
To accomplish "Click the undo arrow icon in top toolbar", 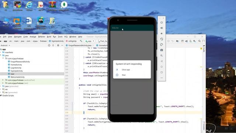I will click(173, 41).
